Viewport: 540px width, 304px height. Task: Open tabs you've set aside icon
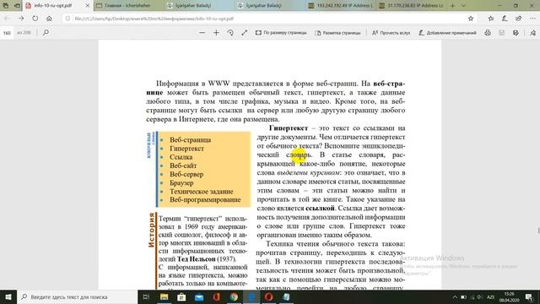(6, 6)
